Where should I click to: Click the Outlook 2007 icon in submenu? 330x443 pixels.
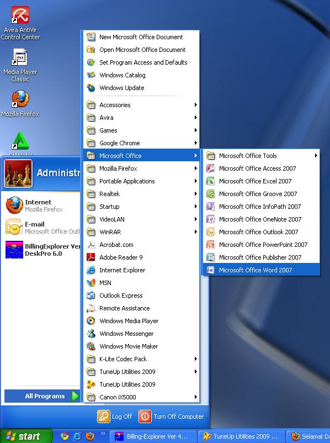click(211, 232)
